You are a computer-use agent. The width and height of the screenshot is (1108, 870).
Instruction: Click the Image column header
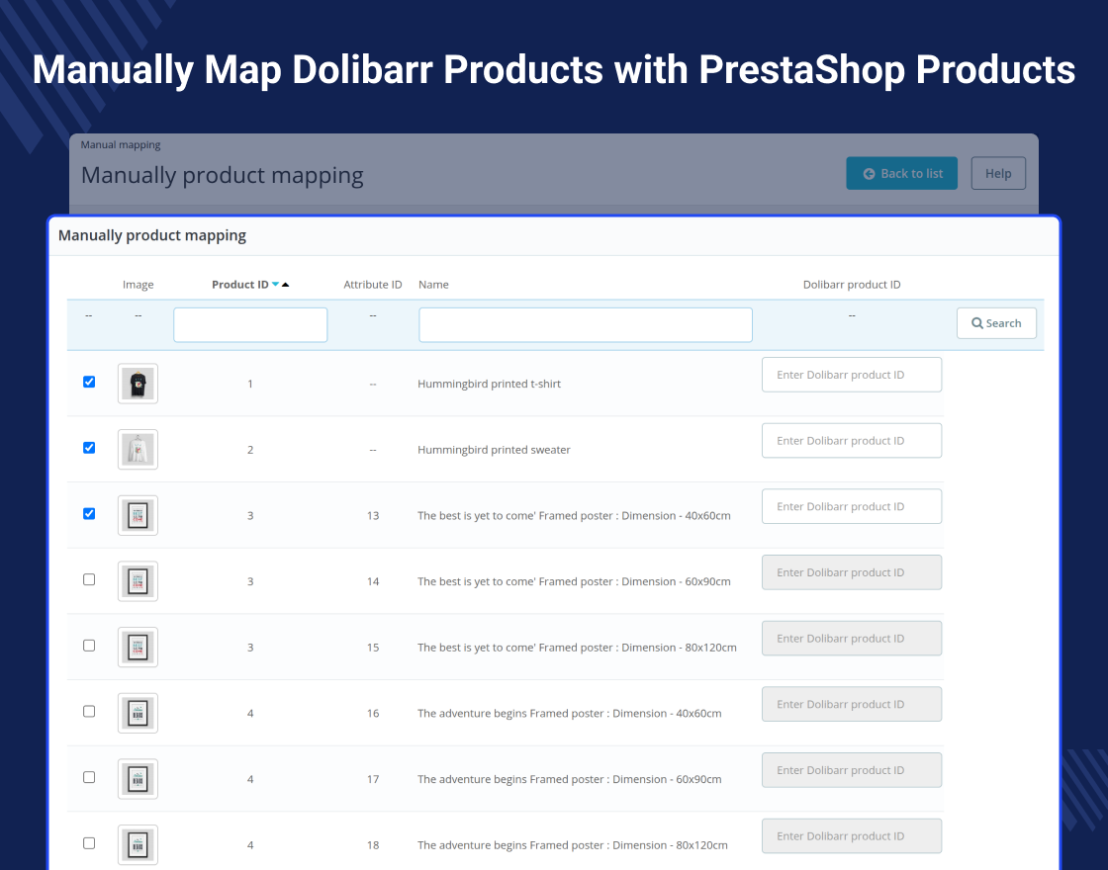tap(138, 285)
